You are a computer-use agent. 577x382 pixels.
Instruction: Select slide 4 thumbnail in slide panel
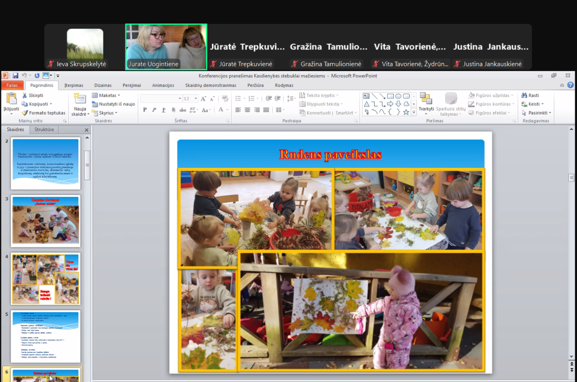coord(46,279)
